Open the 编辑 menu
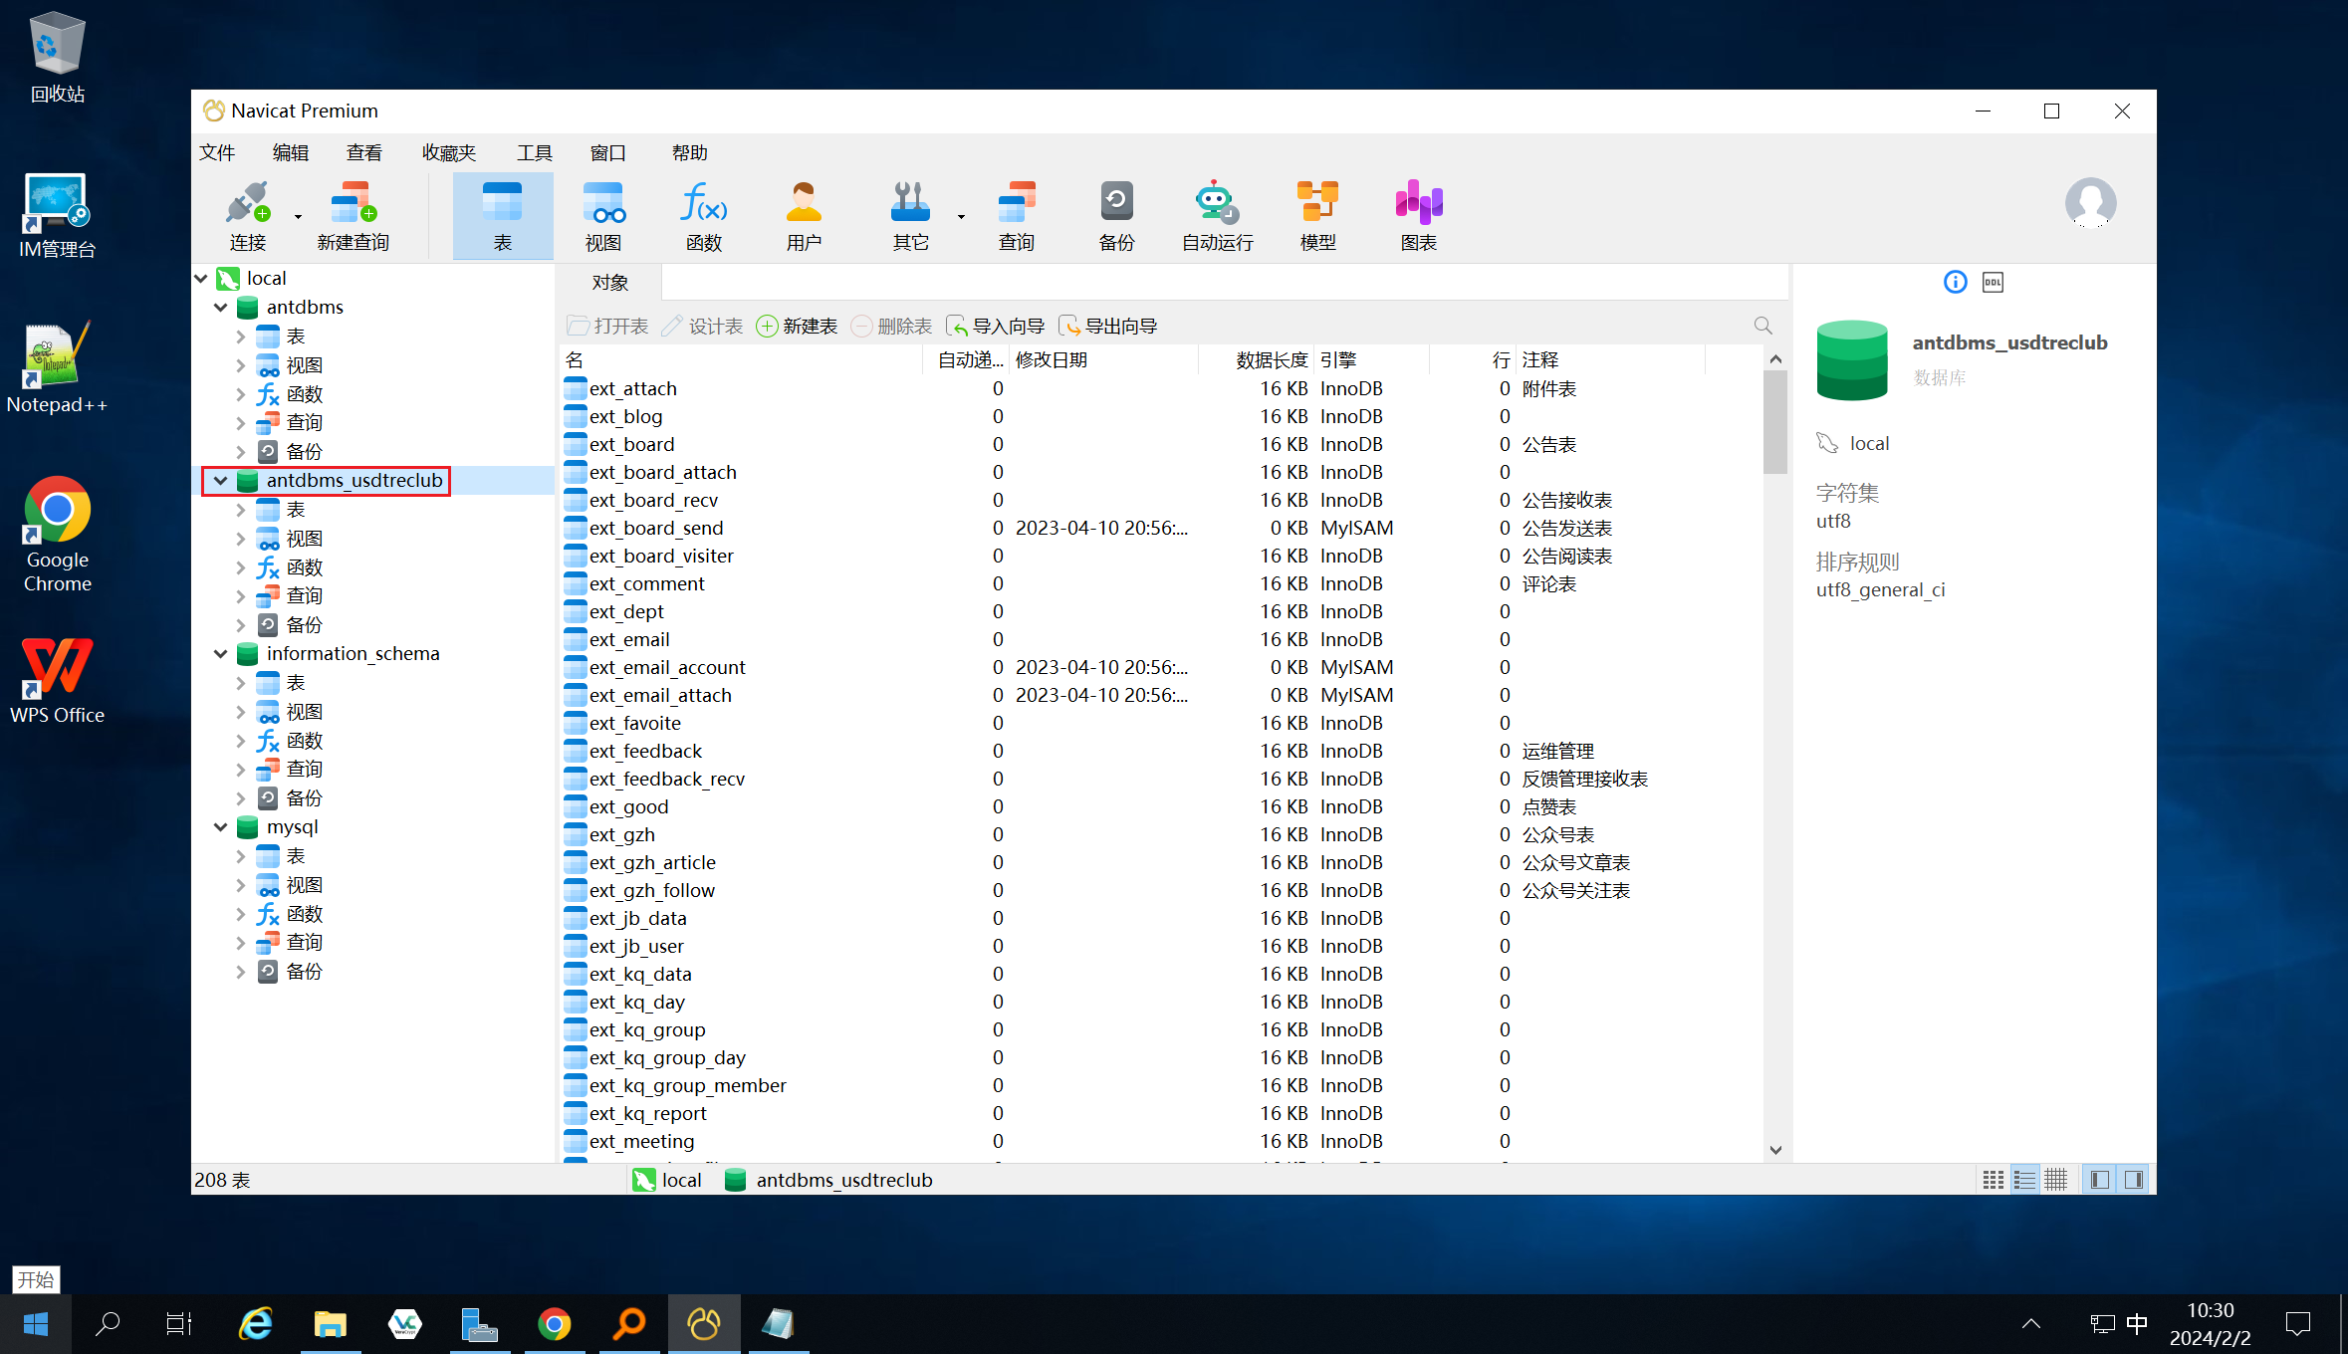The width and height of the screenshot is (2348, 1354). coord(291,152)
